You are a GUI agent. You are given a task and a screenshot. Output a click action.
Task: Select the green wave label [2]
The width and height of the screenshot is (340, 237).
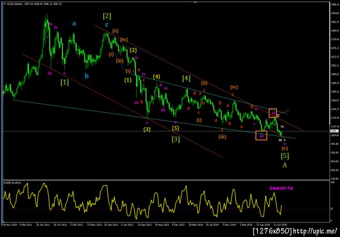coord(107,16)
